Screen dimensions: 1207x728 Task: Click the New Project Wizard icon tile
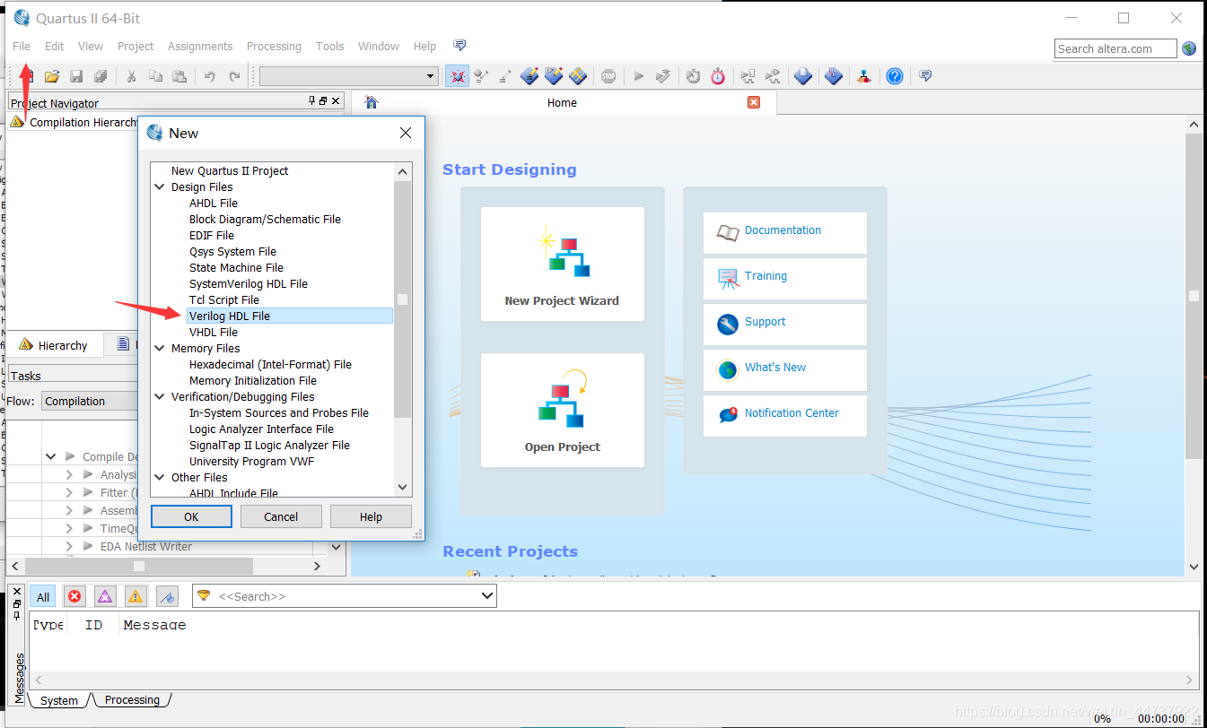563,254
